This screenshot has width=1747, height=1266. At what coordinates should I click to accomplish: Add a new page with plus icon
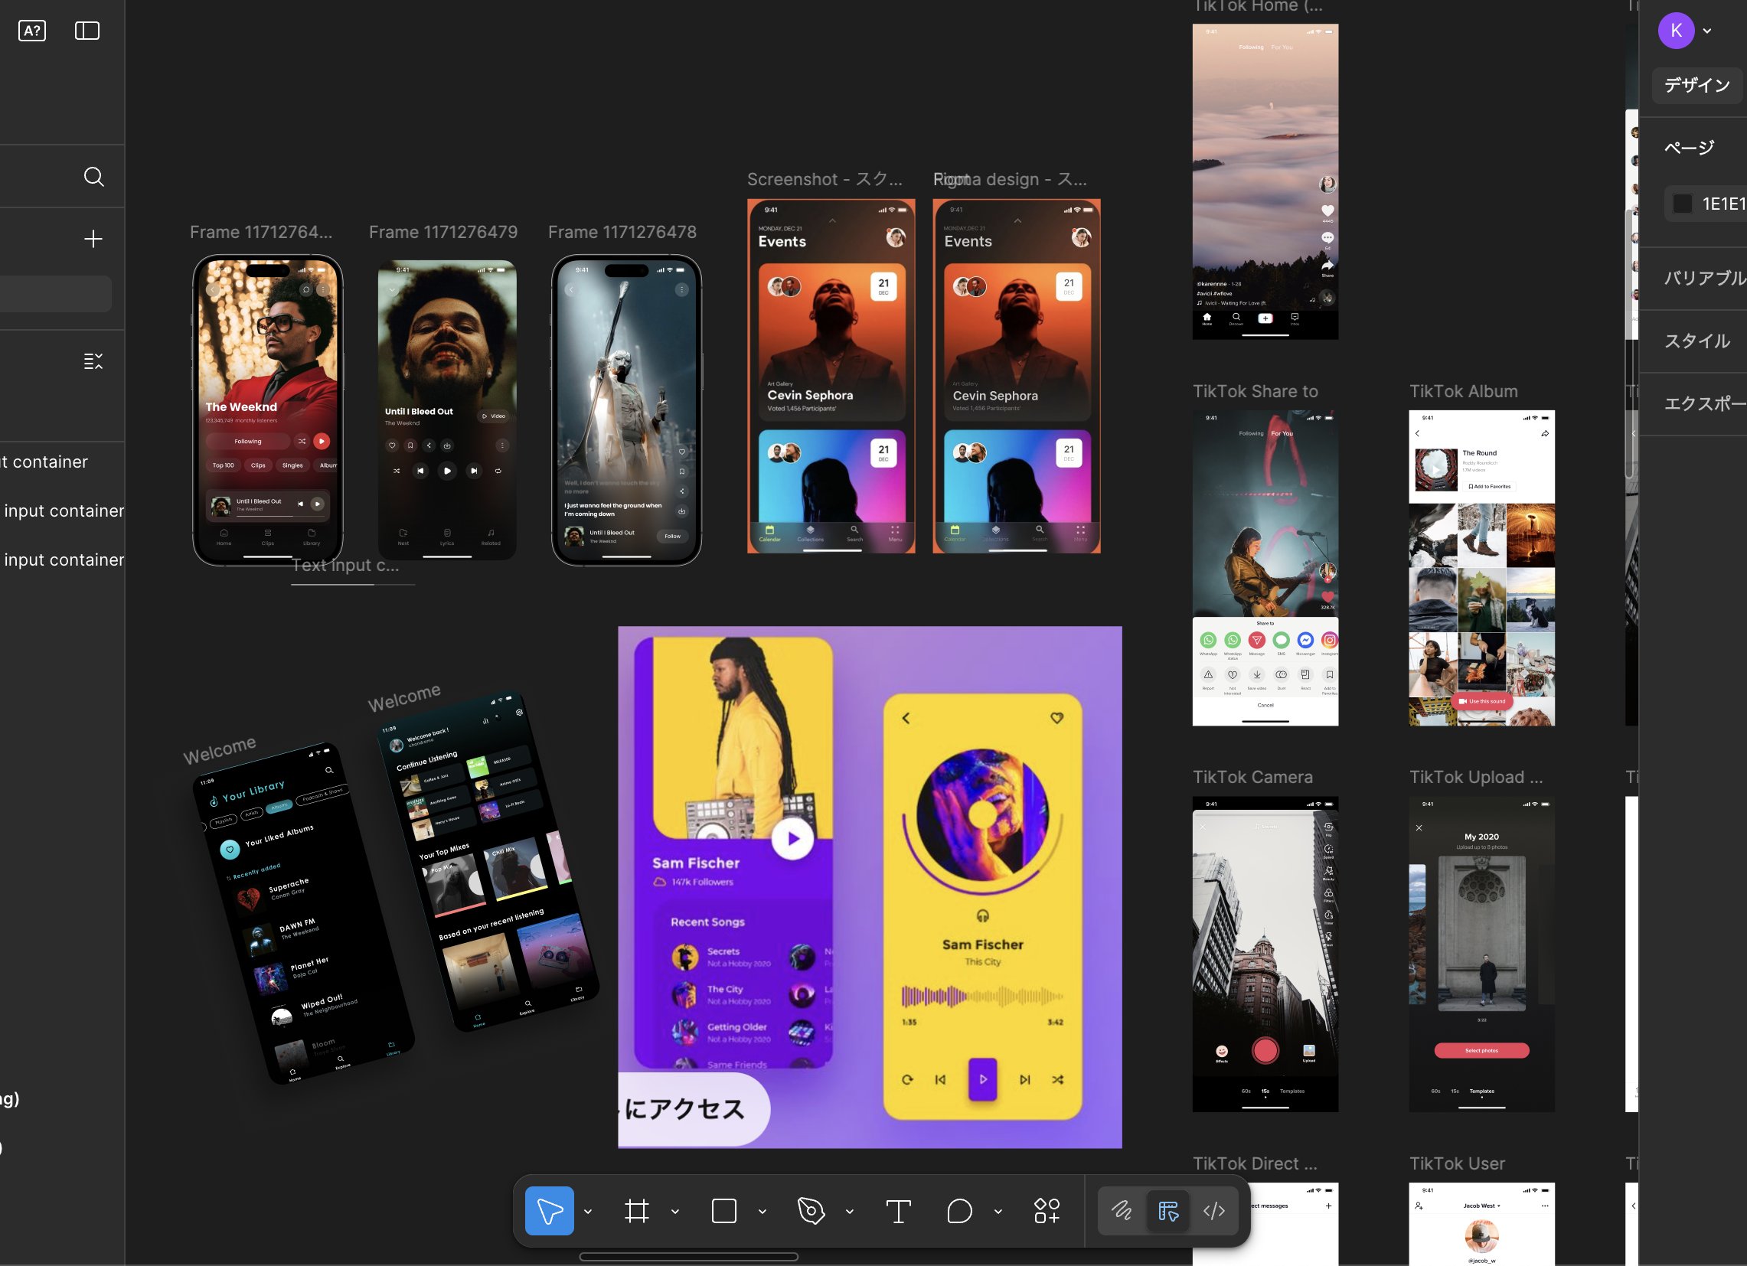tap(93, 239)
